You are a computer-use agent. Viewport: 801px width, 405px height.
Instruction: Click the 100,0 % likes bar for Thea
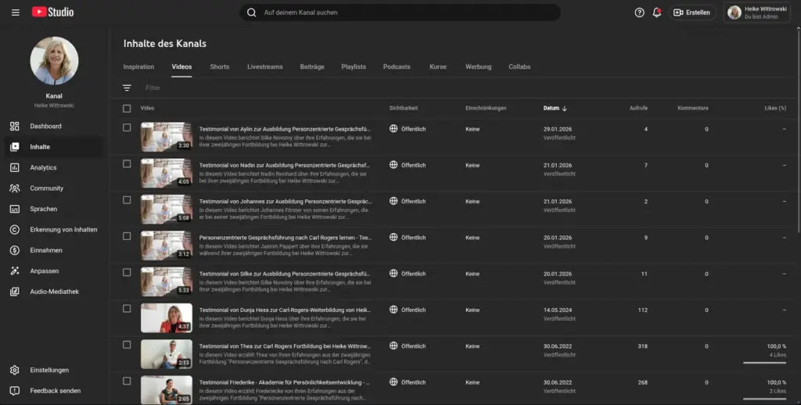(765, 363)
